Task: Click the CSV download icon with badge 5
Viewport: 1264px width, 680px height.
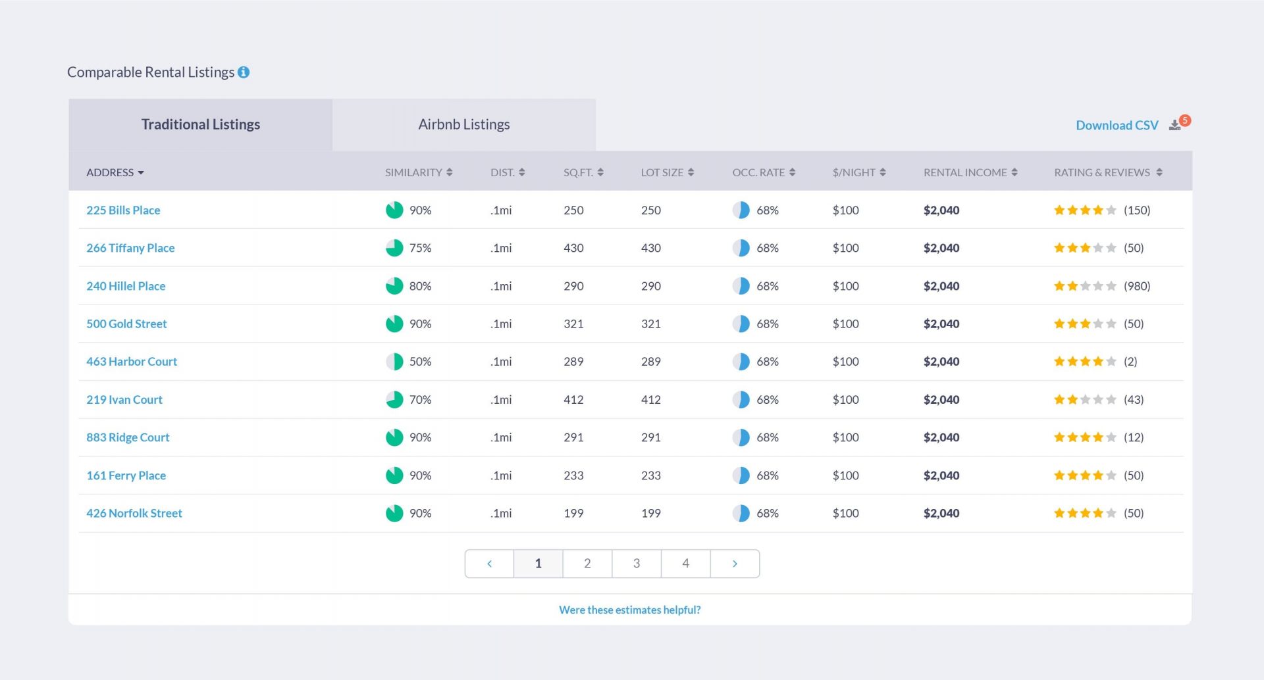Action: 1176,125
